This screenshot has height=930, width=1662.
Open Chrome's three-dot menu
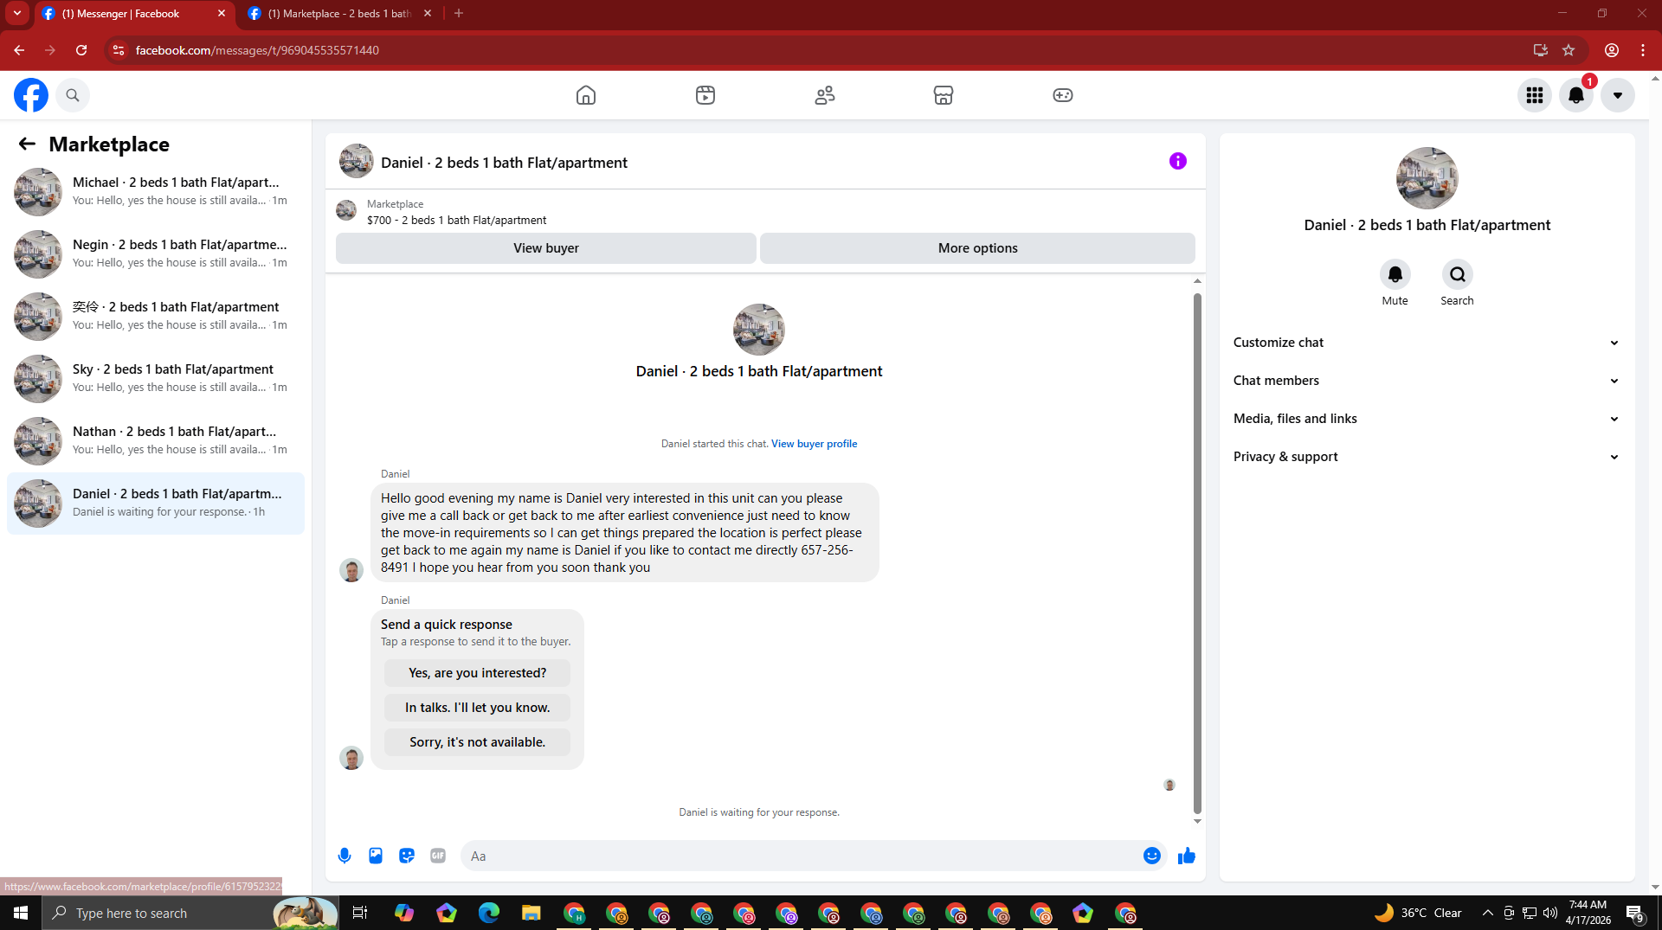tap(1643, 50)
